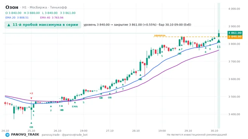Click the latest green candle at 30.10
This screenshot has height=139, width=248.
tap(219, 34)
